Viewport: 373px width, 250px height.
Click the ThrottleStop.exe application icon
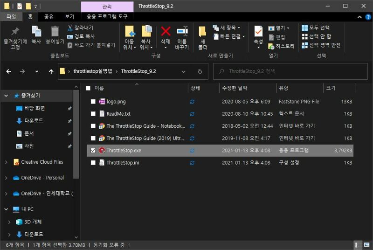102,150
